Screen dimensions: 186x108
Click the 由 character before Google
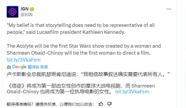[9, 67]
